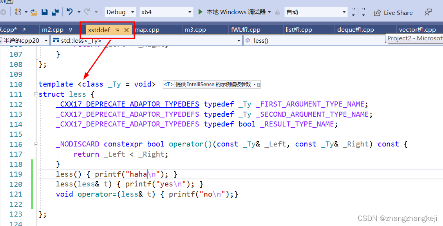443x226 pixels.
Task: Click the Open File folder icon
Action: (x=34, y=12)
